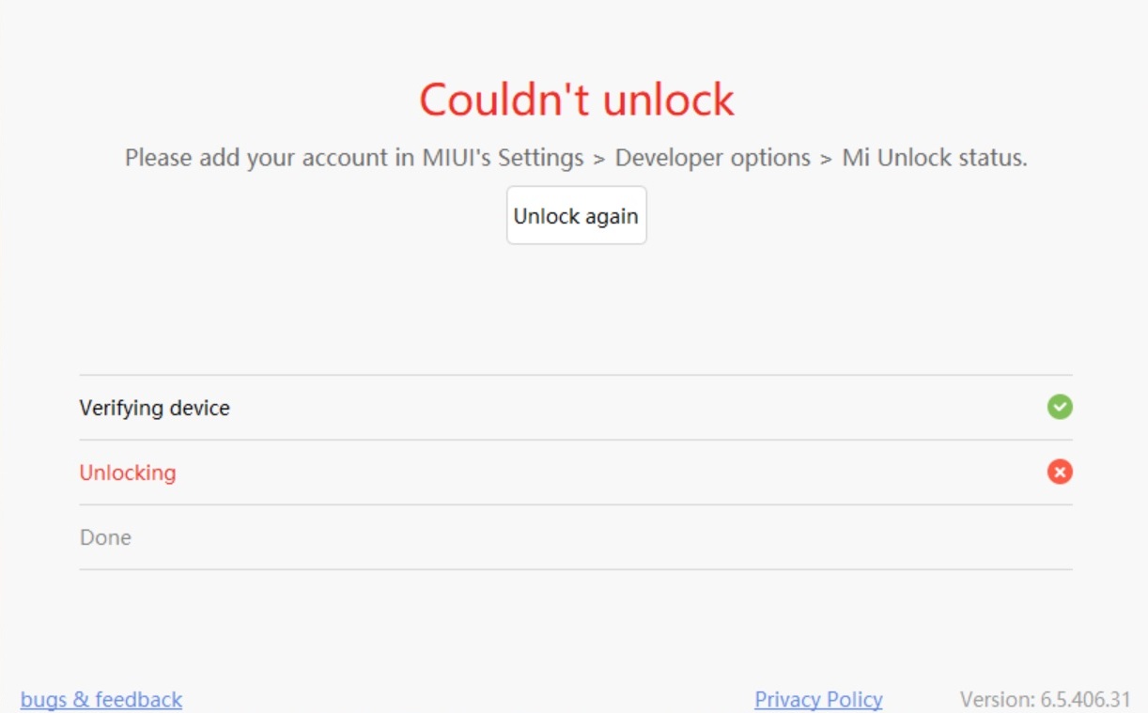This screenshot has width=1148, height=713.
Task: Click the Unlock again button
Action: (x=576, y=216)
